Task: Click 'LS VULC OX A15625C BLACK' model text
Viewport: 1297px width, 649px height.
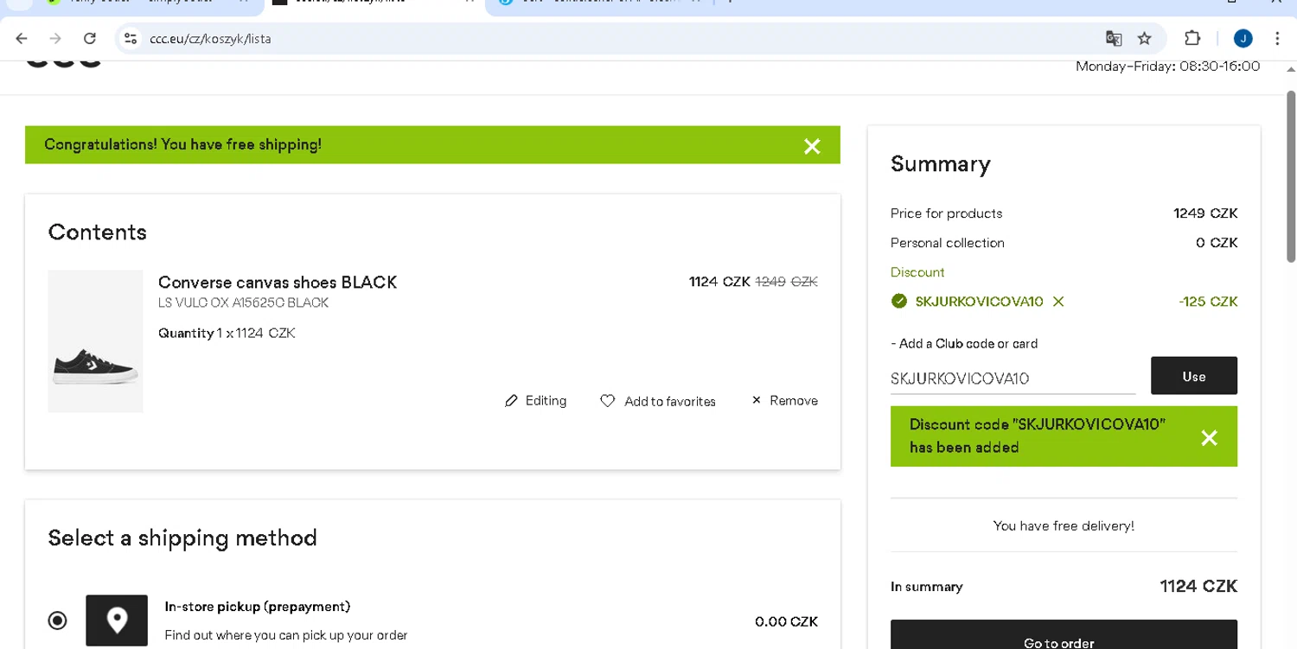Action: click(x=243, y=303)
